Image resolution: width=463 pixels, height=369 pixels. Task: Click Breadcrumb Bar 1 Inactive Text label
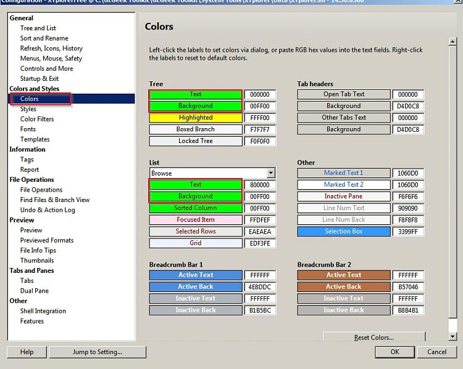[196, 298]
